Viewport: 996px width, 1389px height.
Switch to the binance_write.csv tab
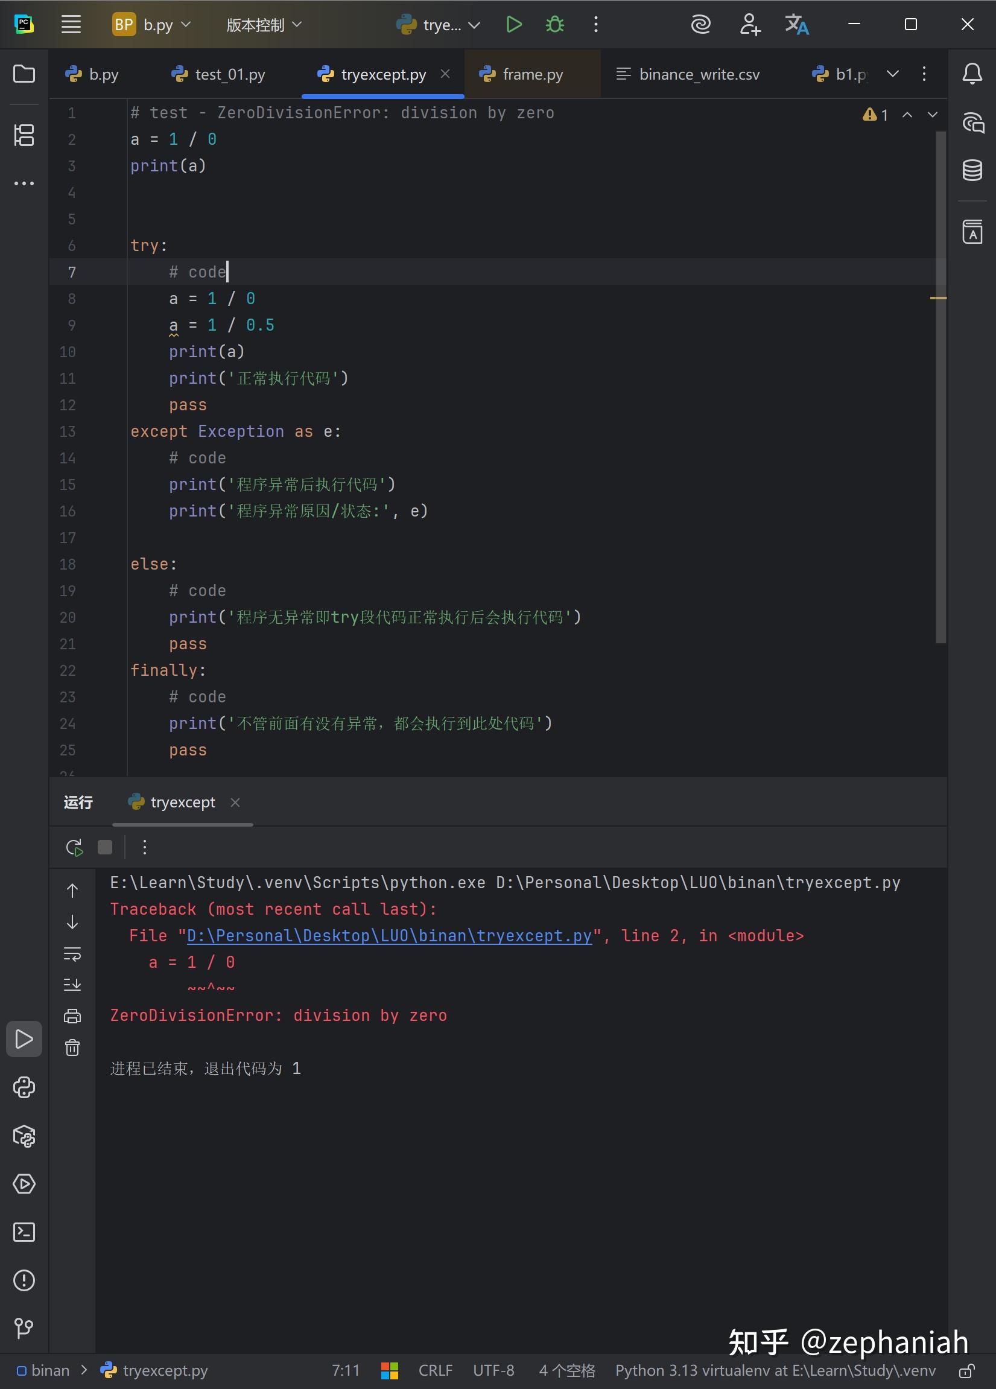699,75
